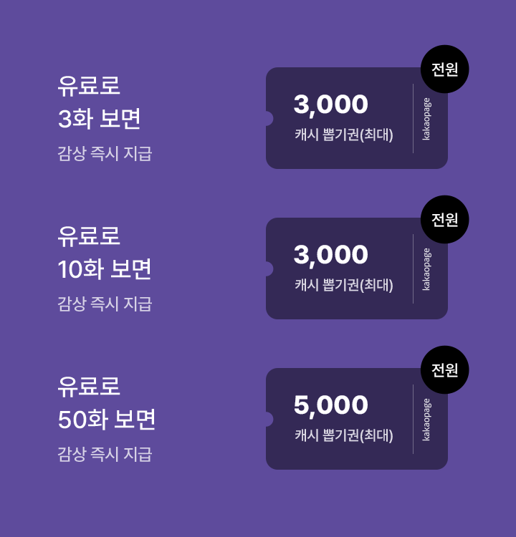Click '감상 즉시 지급' under the 50화 heading

tap(105, 455)
